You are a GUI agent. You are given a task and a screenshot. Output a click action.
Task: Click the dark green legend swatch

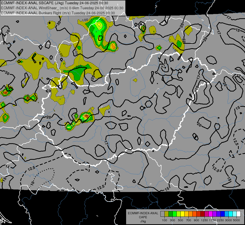[170, 214]
